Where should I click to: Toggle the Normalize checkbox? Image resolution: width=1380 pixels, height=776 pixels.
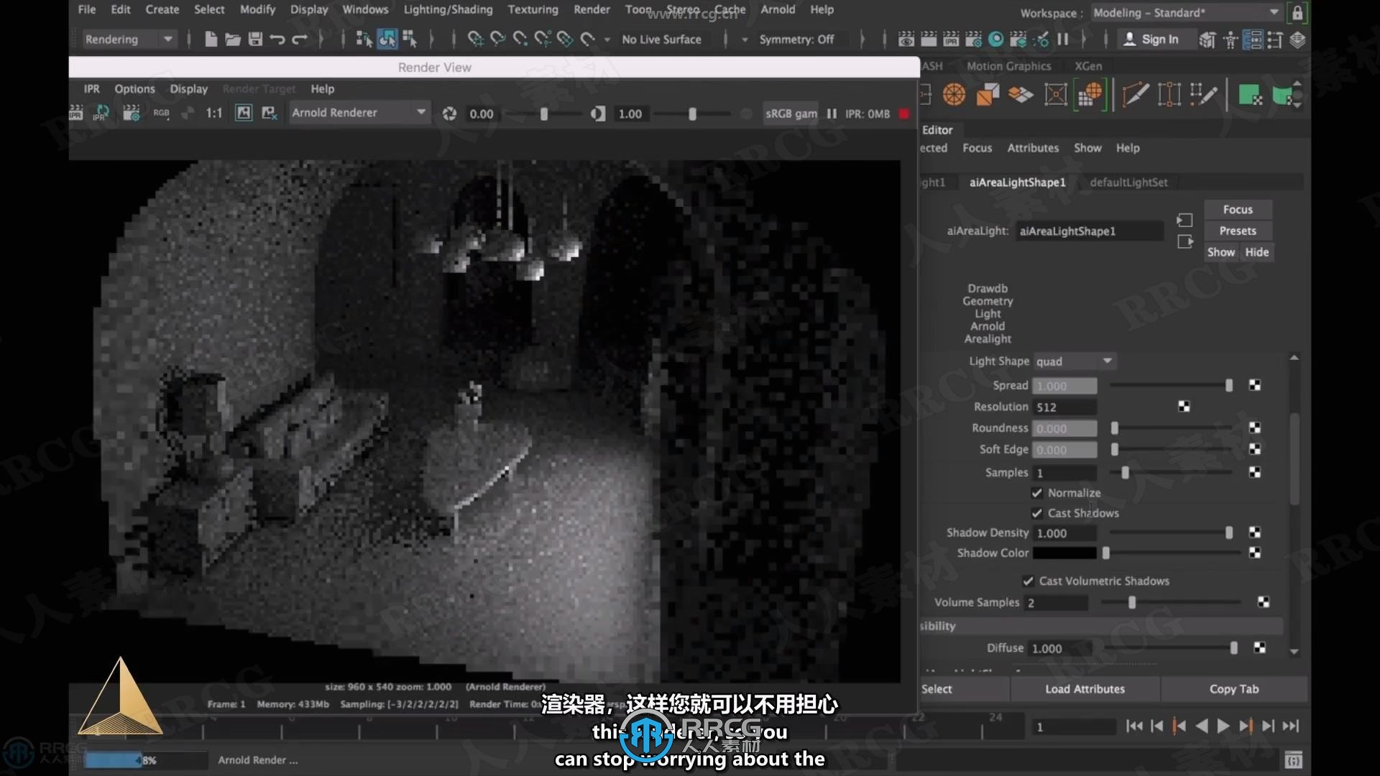click(x=1036, y=493)
